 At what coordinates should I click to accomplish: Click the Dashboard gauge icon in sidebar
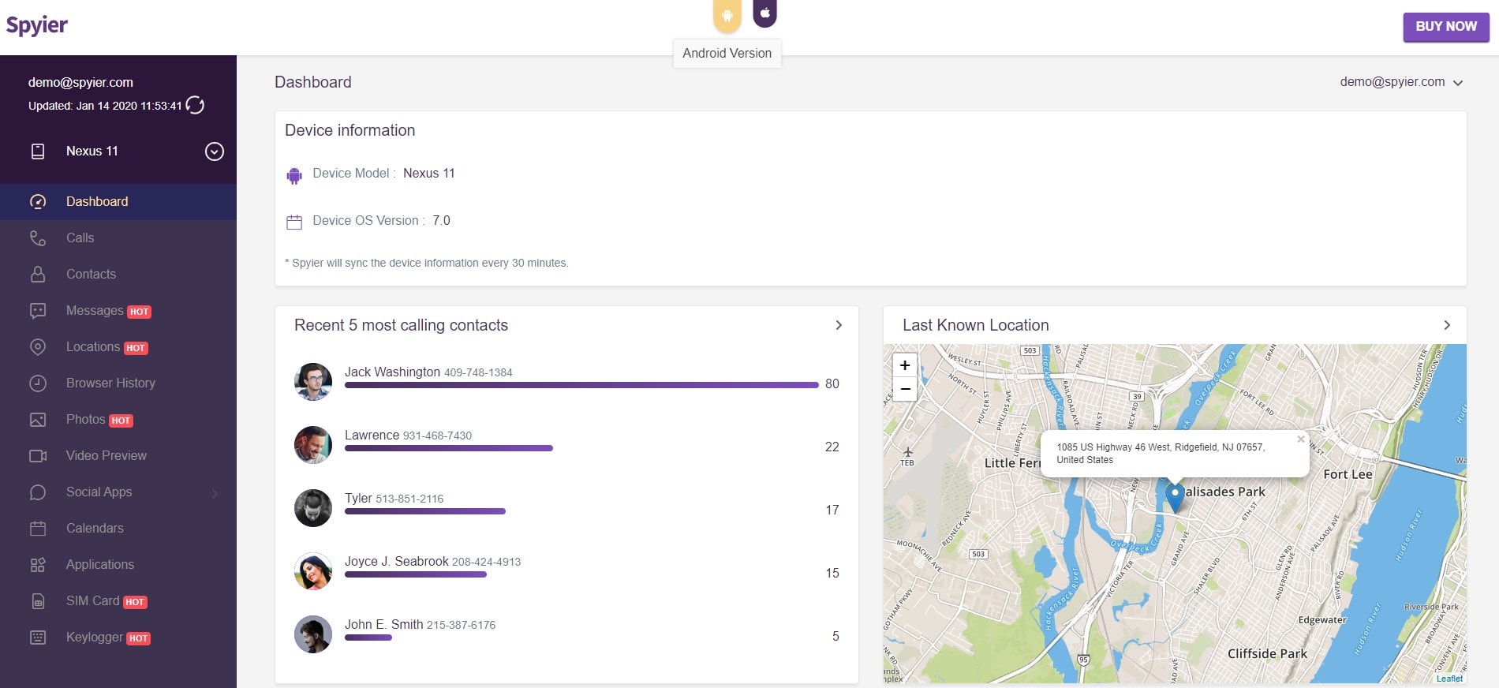tap(38, 202)
